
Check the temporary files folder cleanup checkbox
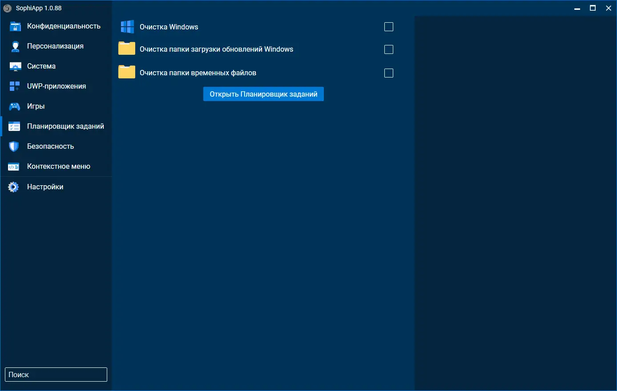[389, 73]
